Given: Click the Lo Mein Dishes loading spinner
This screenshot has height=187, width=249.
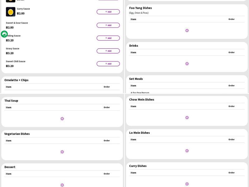Looking at the screenshot, I should [187, 151].
